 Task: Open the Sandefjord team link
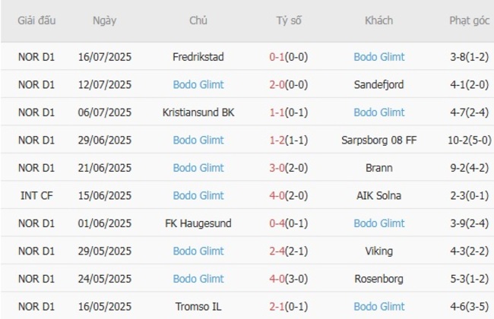(379, 84)
